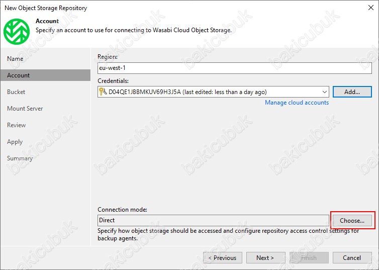Expand the Credentials dropdown arrow
The height and width of the screenshot is (270, 379).
pyautogui.click(x=325, y=92)
